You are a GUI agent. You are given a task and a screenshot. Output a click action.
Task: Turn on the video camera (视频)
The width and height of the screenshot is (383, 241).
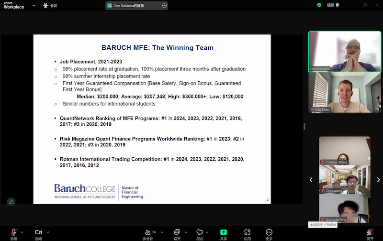click(38, 232)
